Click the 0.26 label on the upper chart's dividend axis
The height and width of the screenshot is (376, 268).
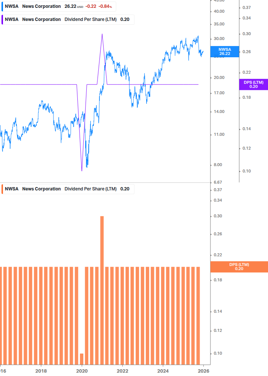(247, 52)
